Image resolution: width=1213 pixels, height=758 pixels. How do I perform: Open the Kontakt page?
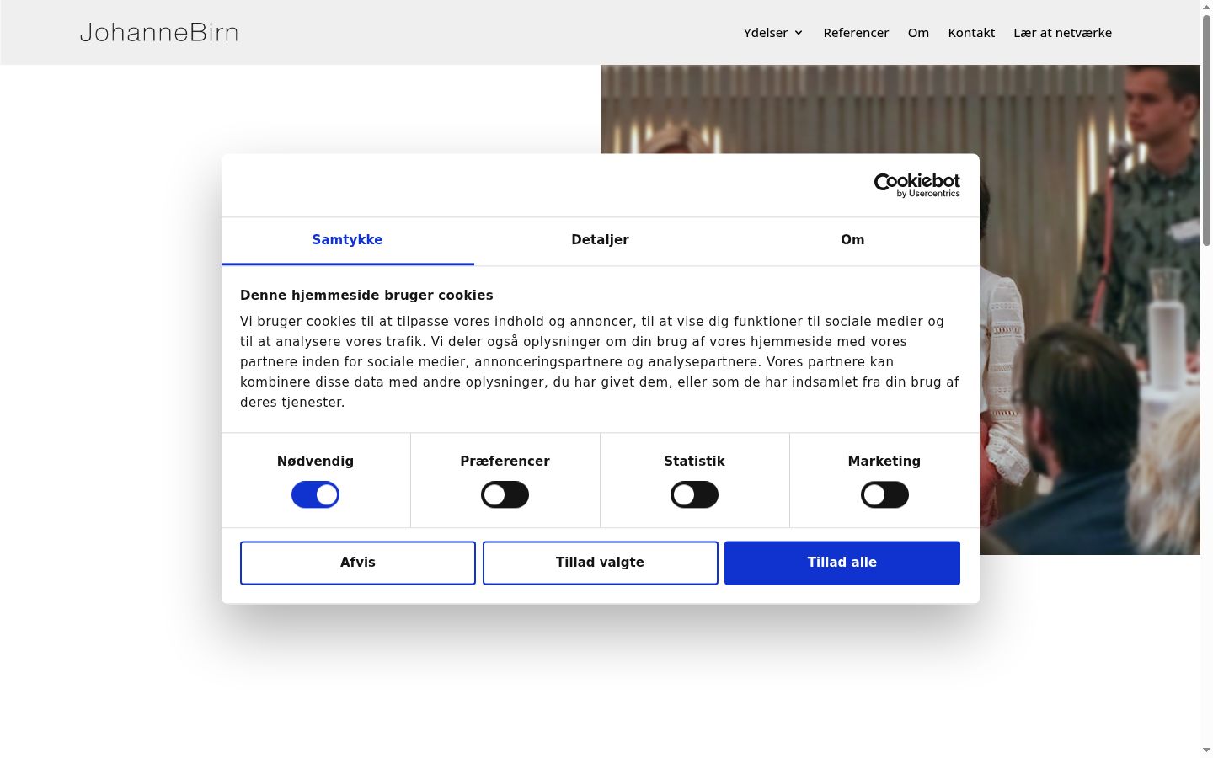(x=971, y=33)
